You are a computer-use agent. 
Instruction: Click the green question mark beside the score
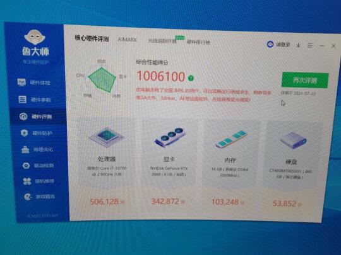pyautogui.click(x=191, y=78)
